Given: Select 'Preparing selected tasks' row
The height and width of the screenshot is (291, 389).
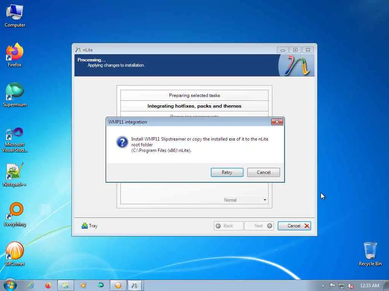Looking at the screenshot, I should click(x=194, y=95).
